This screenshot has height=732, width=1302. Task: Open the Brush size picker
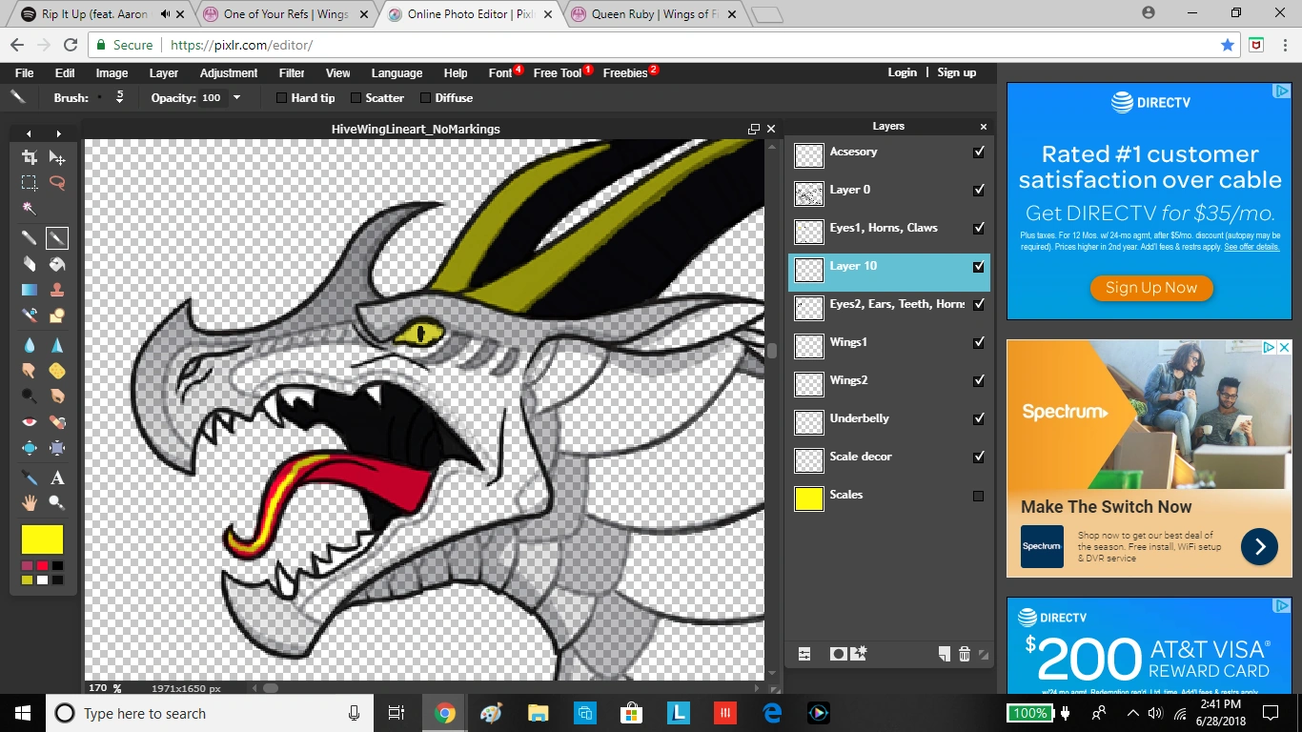[x=118, y=97]
